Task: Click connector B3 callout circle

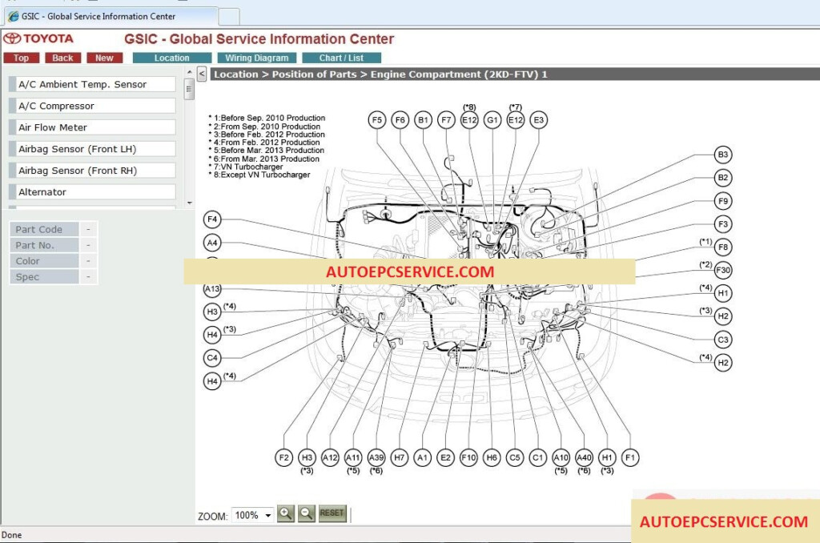Action: coord(723,155)
